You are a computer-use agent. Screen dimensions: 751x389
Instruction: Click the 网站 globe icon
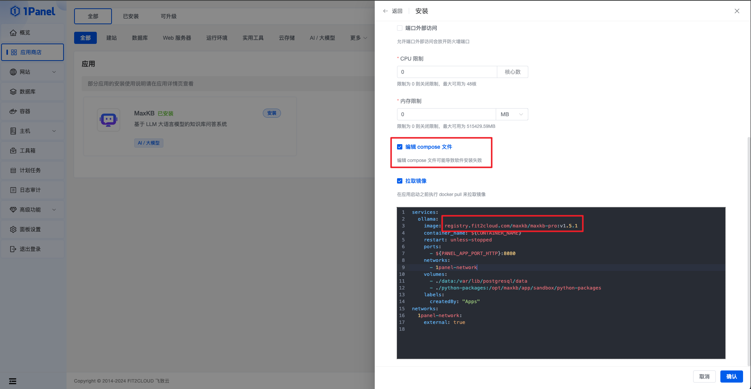[13, 72]
